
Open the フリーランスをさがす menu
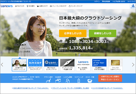[x=58, y=6]
